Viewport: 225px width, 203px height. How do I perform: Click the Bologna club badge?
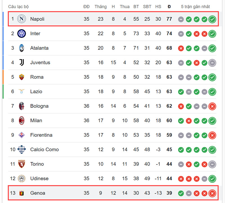(x=22, y=106)
